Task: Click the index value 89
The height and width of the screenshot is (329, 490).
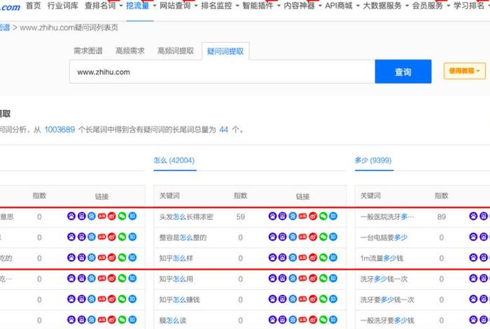Action: [442, 216]
